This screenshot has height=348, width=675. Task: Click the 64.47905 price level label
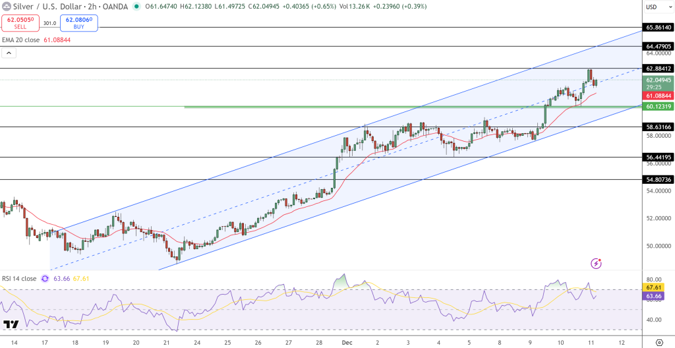(659, 46)
